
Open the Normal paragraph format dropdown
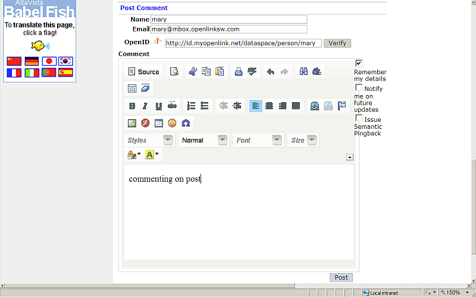point(204,140)
